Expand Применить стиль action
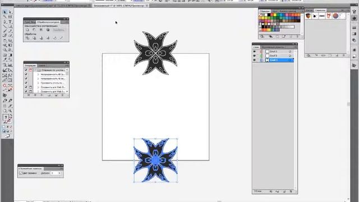Viewport: 359px width, 202px height. (x=38, y=83)
